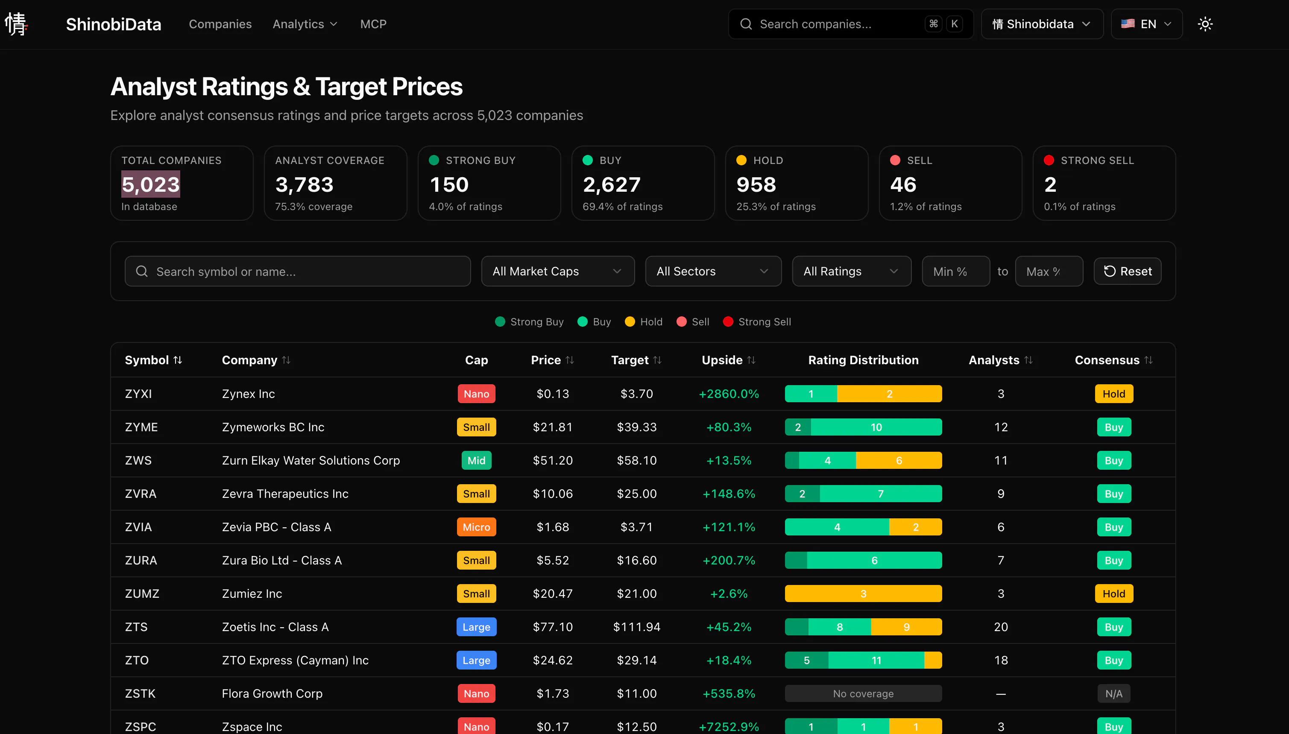Click the $111.94 target price
1289x734 pixels.
click(x=636, y=627)
